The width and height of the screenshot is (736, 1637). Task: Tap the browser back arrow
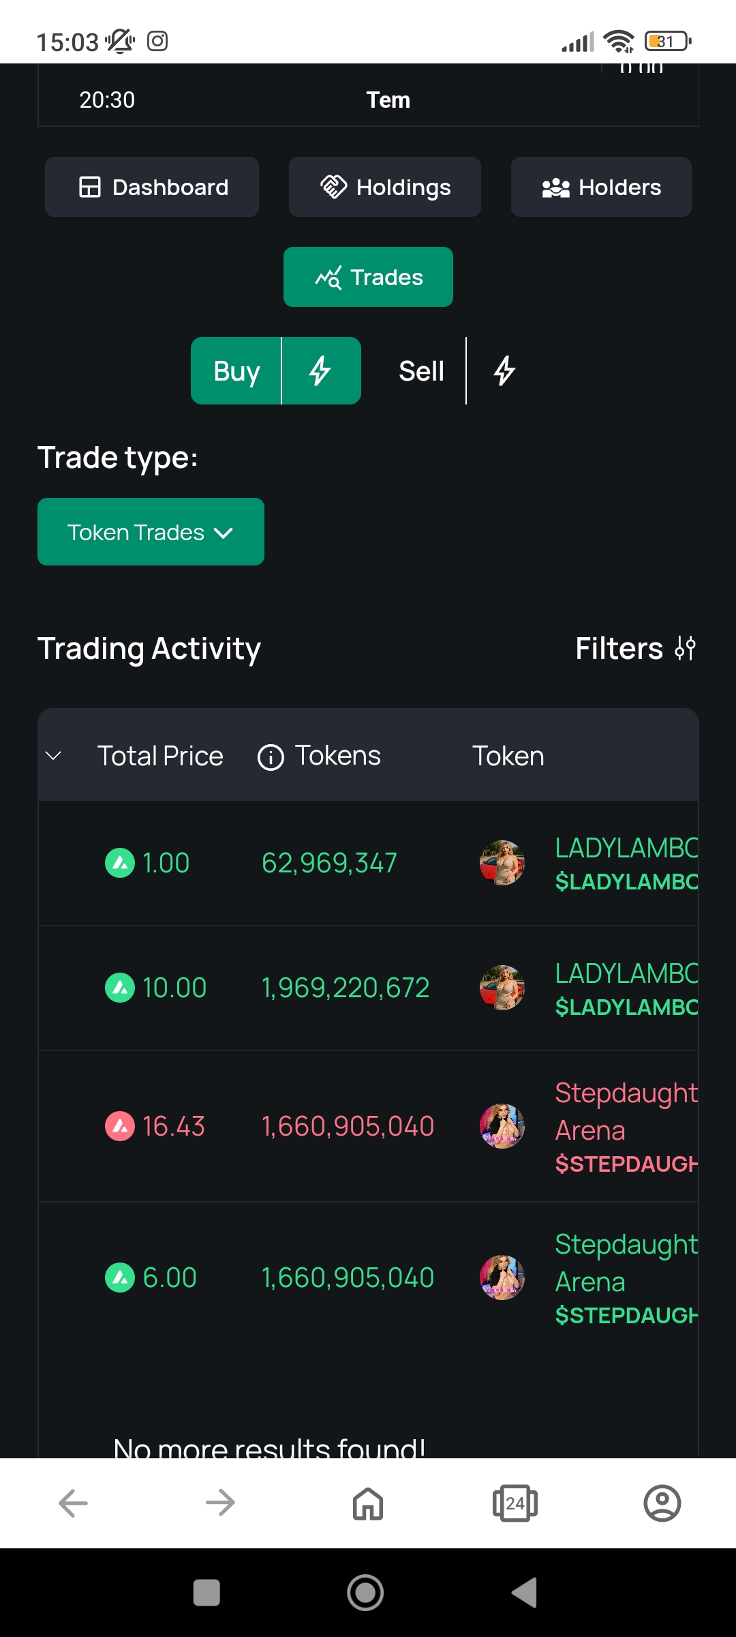[x=74, y=1503]
